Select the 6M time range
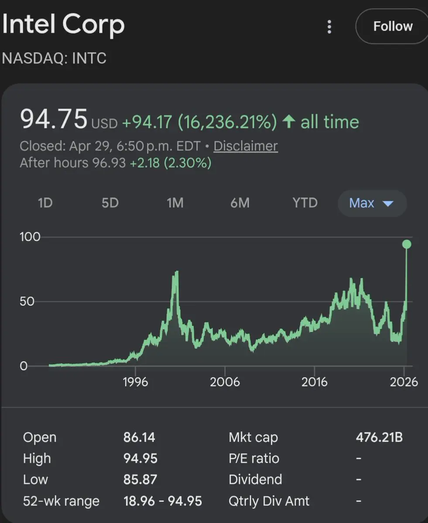 240,203
